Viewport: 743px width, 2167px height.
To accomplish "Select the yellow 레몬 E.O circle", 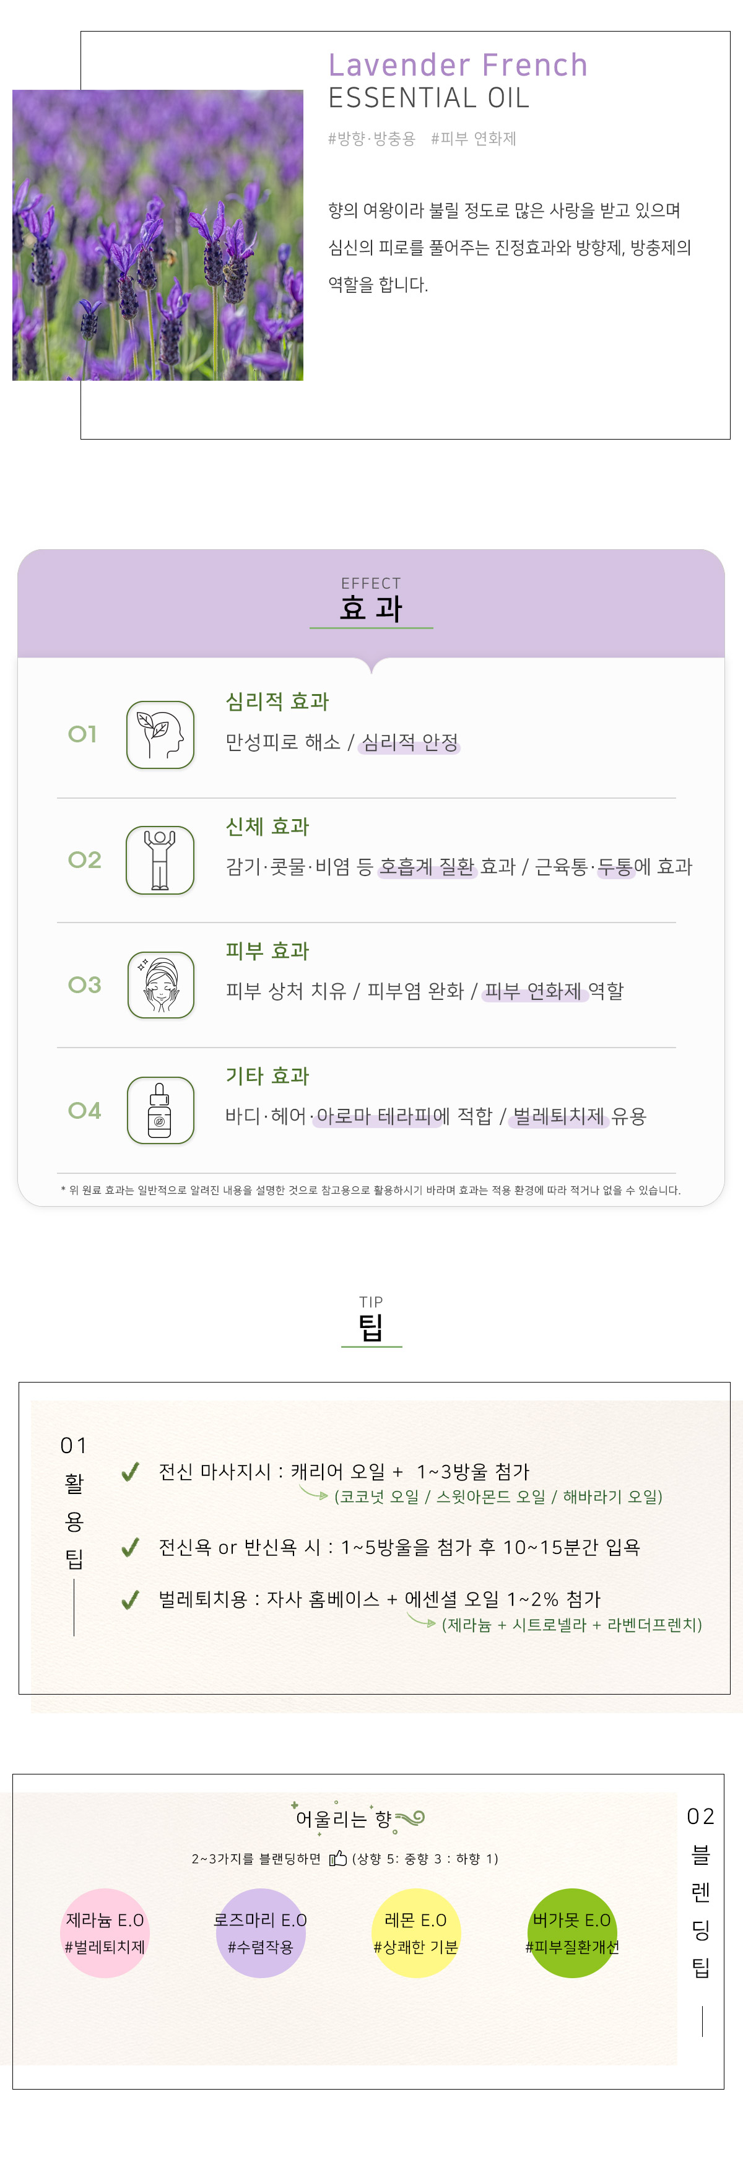I will click(415, 1932).
